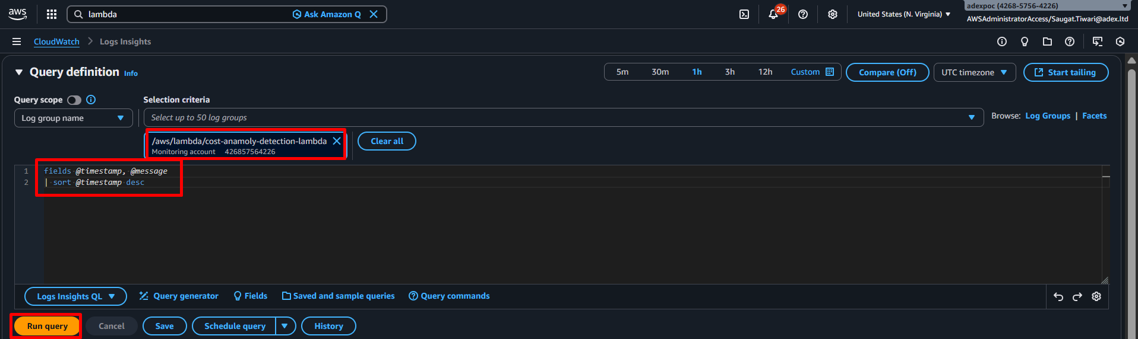
Task: Click the redo arrow in query editor
Action: click(x=1077, y=296)
